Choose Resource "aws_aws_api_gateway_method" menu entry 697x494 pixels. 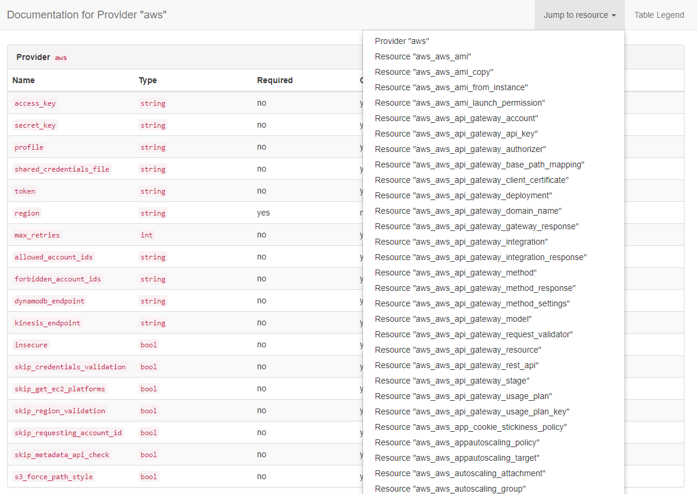(493, 273)
